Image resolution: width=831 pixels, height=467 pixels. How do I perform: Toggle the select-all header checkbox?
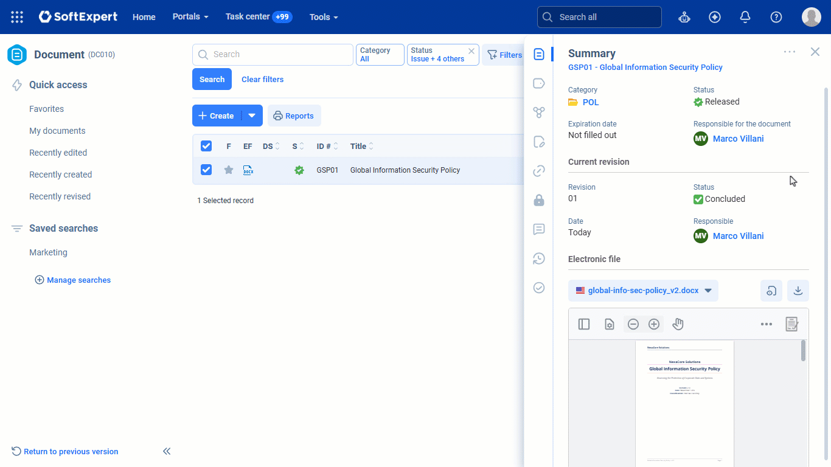coord(206,146)
